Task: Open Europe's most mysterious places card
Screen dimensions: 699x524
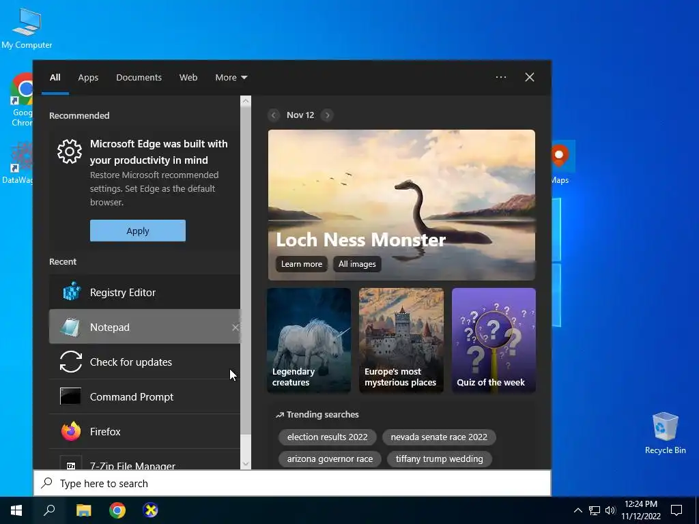Action: click(x=401, y=340)
